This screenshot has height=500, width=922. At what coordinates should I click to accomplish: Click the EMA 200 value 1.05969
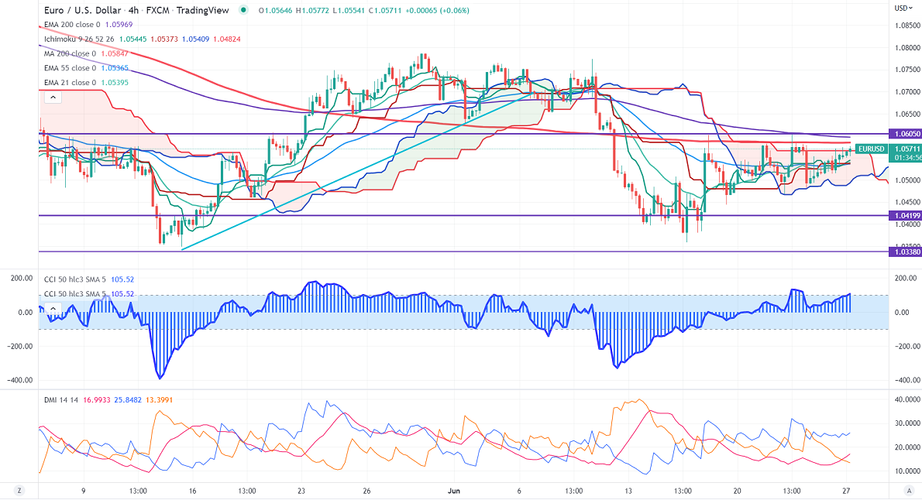(119, 25)
